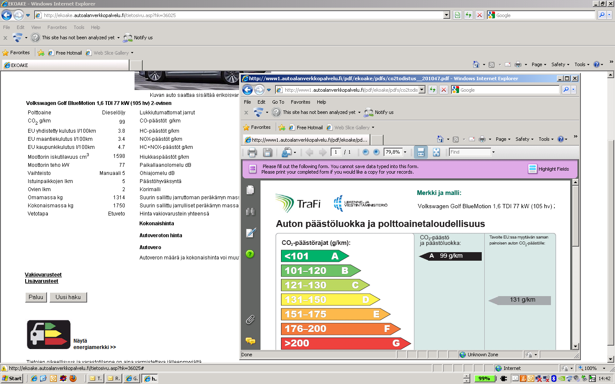Click Notify us in PDF window toolbar
This screenshot has height=384, width=615.
(x=379, y=112)
